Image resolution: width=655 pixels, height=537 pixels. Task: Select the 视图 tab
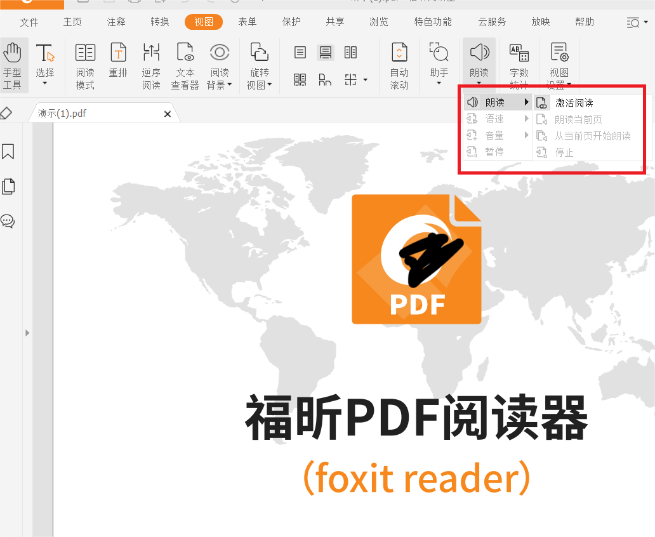[x=204, y=22]
